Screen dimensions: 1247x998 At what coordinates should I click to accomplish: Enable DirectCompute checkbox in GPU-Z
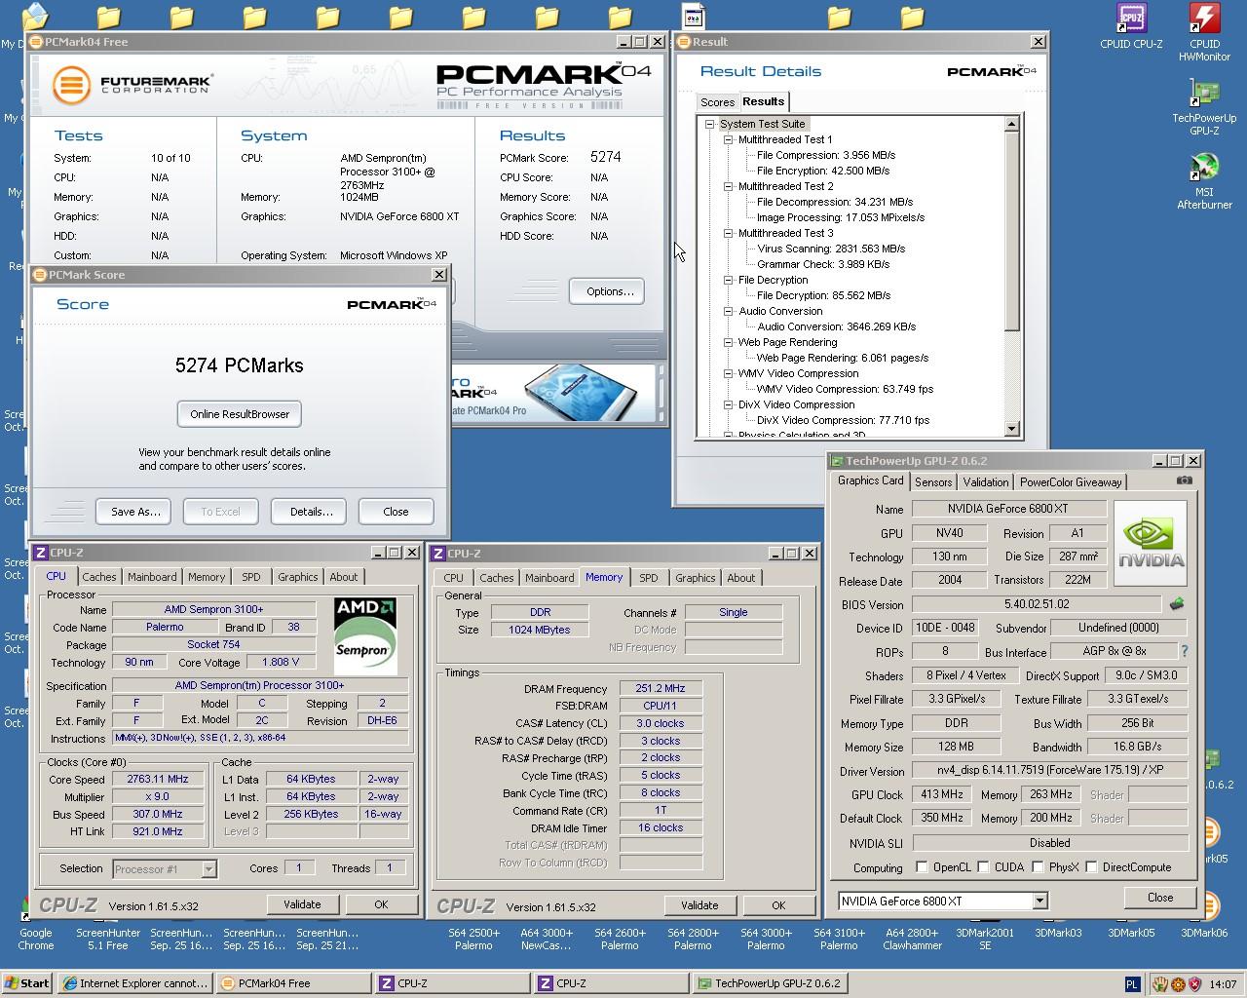(1091, 866)
